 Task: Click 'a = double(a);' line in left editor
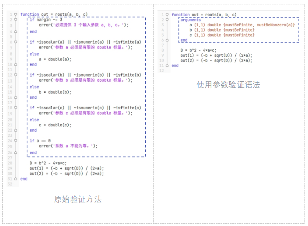coord(55,59)
